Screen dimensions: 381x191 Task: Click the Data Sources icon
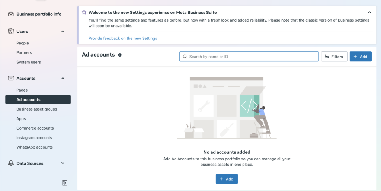click(11, 163)
